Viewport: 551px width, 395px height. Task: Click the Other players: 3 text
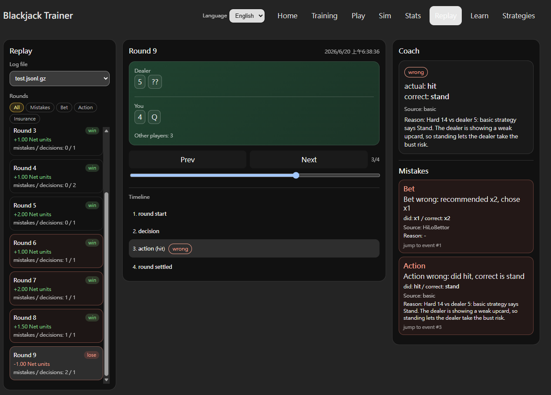154,136
